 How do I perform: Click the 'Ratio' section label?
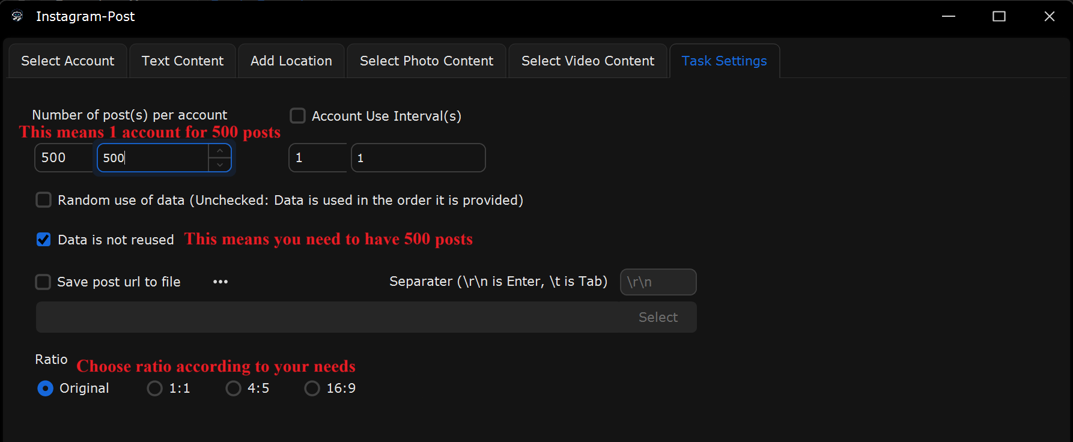(51, 359)
